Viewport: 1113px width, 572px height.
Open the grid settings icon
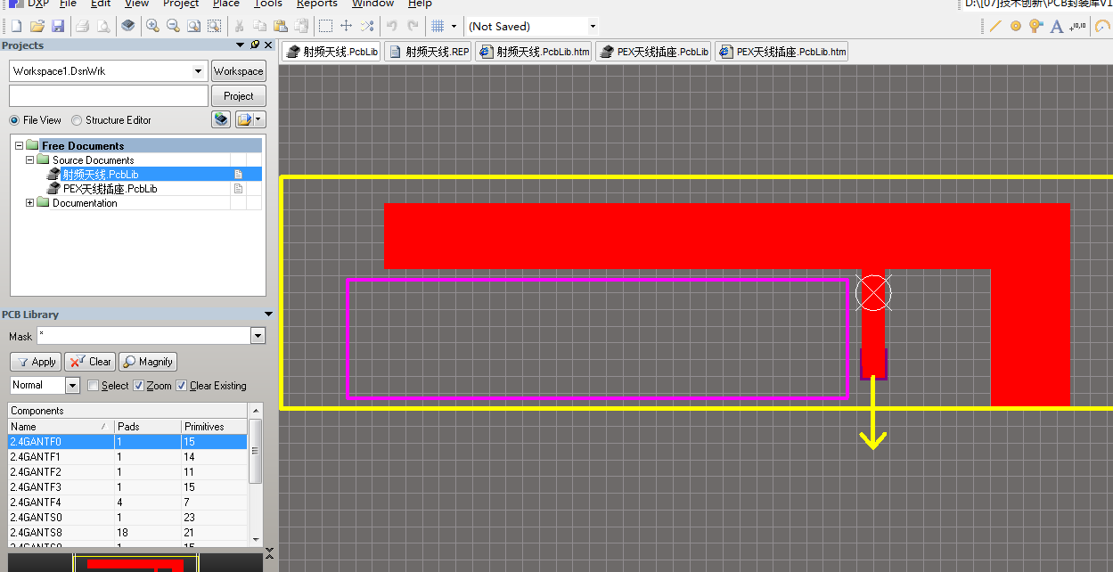click(438, 26)
